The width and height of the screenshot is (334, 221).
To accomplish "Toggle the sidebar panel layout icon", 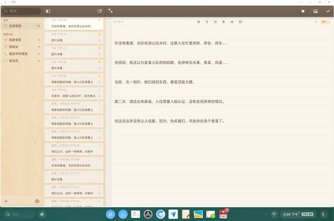I will tap(48, 10).
